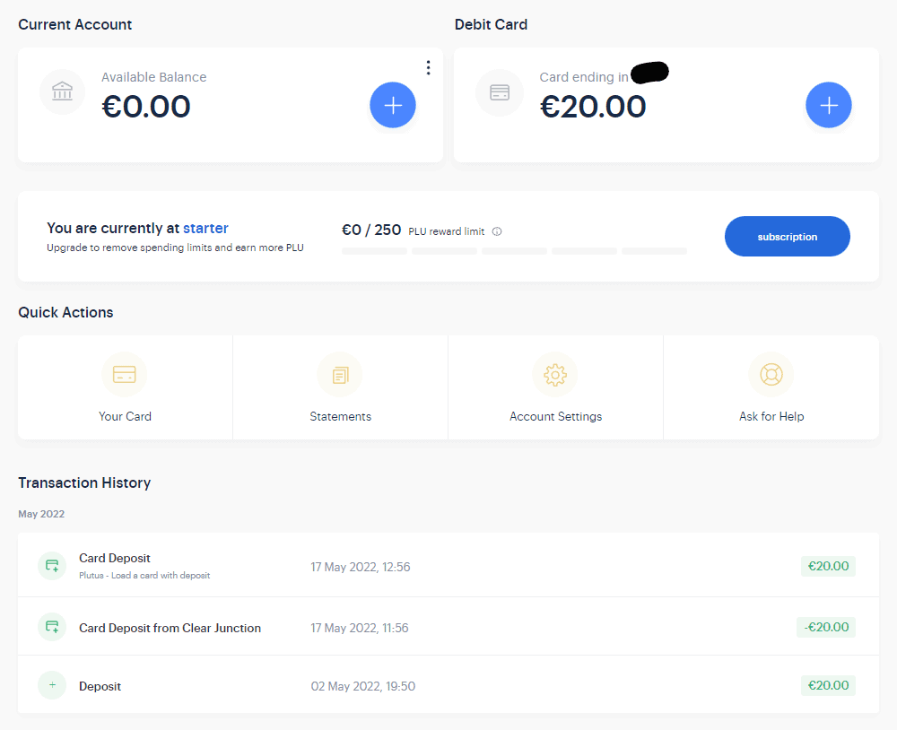
Task: Open the subscription button
Action: tap(788, 236)
